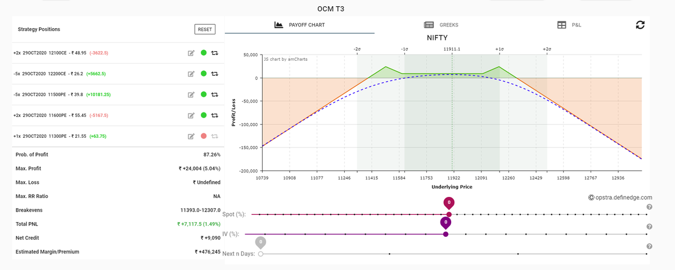Reverse the 11500PE position with swap icon
Screen dimensions: 675x270
click(x=215, y=94)
